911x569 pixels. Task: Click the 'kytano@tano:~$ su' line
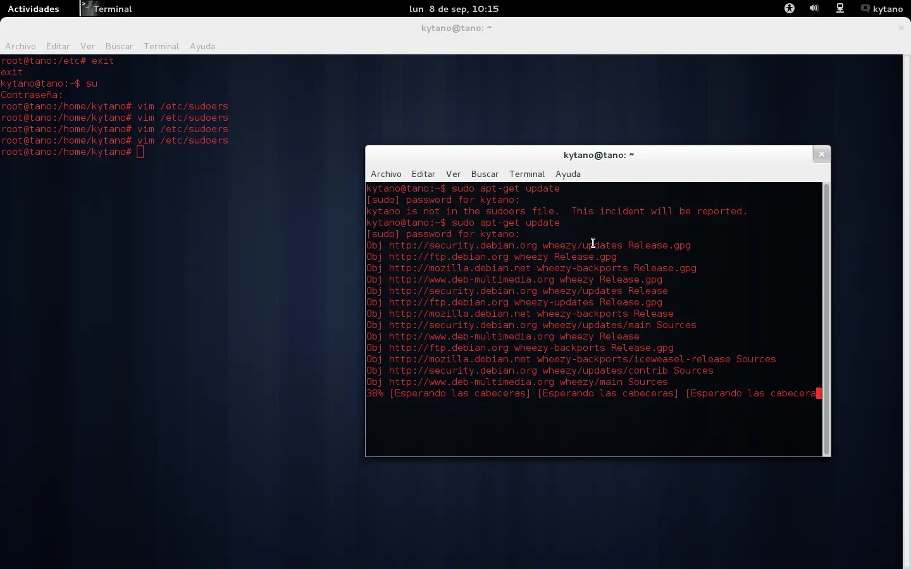(49, 83)
